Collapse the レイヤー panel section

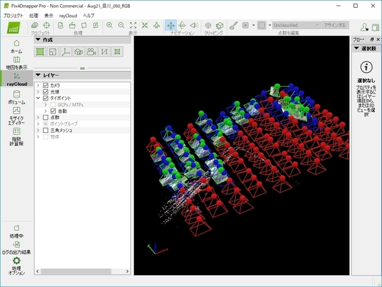point(38,75)
